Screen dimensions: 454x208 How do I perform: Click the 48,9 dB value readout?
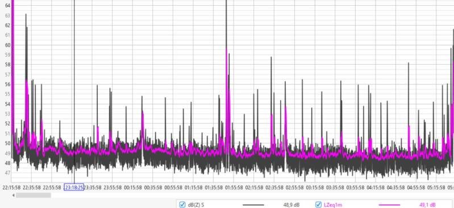[291, 205]
